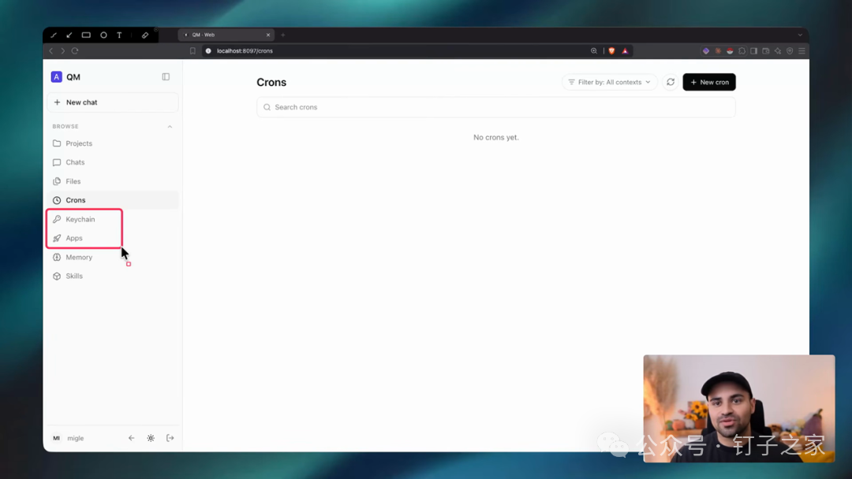Toggle light/dark theme sun icon
The height and width of the screenshot is (479, 852).
(151, 438)
